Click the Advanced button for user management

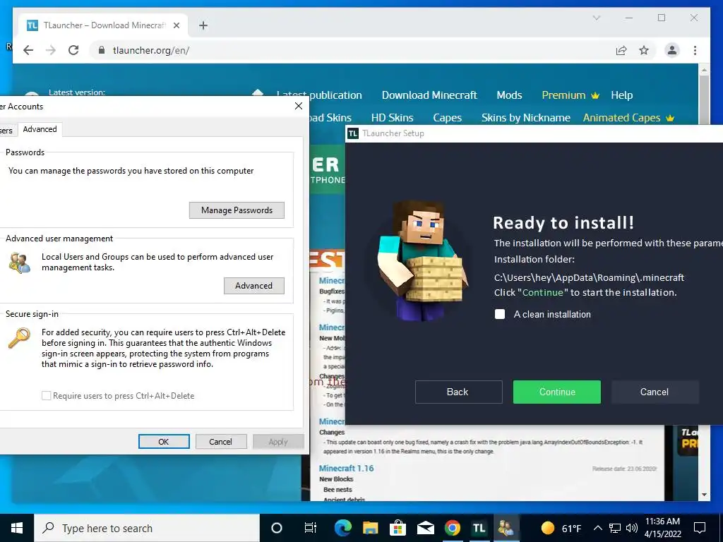[253, 285]
